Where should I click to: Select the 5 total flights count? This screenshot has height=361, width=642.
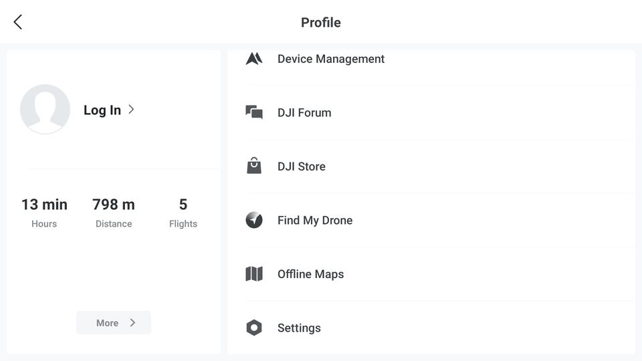tap(183, 205)
